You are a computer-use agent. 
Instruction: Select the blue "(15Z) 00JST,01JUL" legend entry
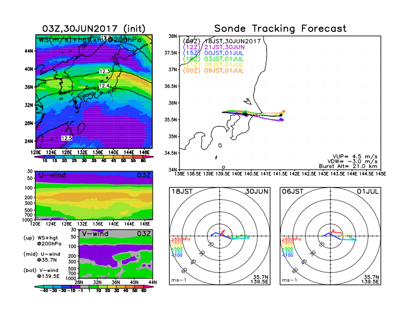point(213,53)
